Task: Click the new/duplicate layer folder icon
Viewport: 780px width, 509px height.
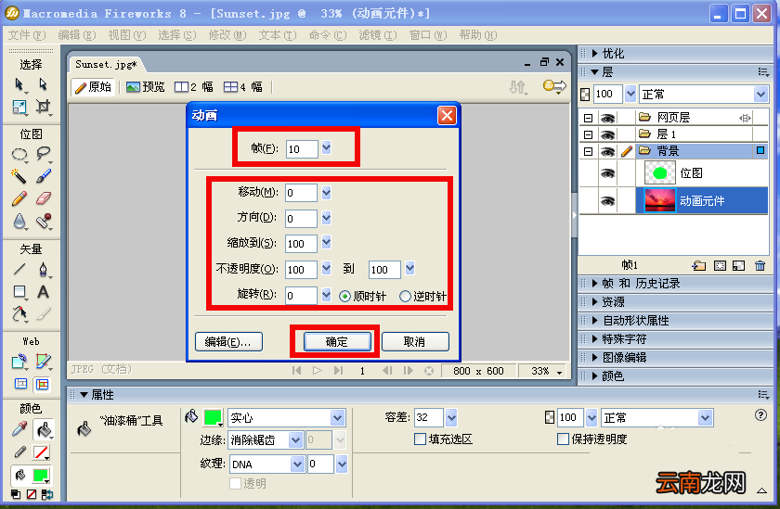Action: point(699,266)
